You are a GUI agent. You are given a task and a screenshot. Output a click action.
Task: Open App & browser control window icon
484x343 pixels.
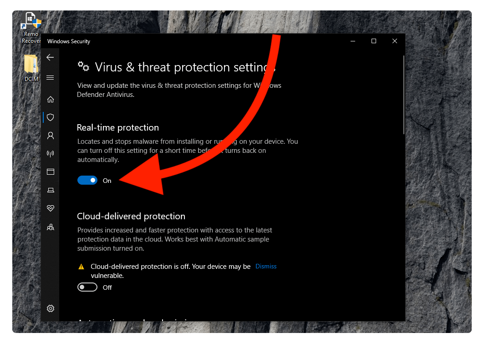[x=51, y=172]
